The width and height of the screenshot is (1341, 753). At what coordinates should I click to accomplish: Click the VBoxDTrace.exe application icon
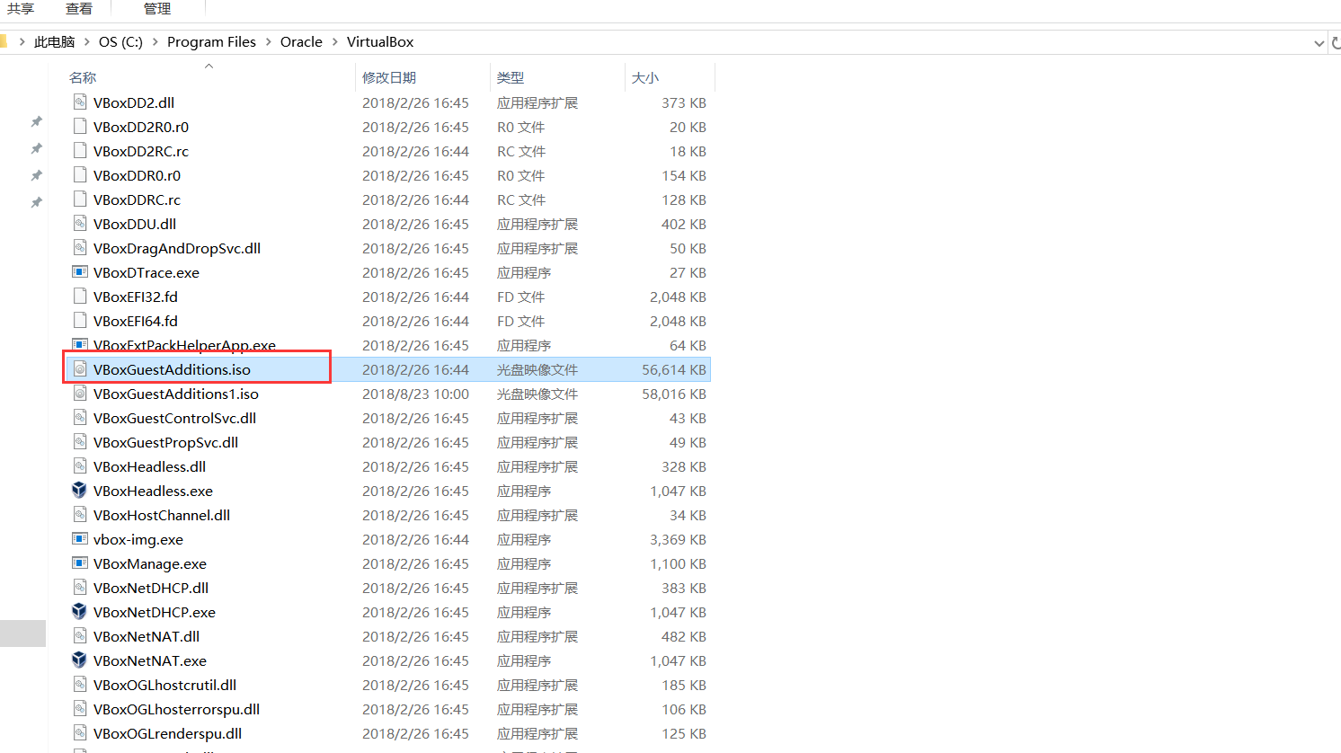pos(80,272)
